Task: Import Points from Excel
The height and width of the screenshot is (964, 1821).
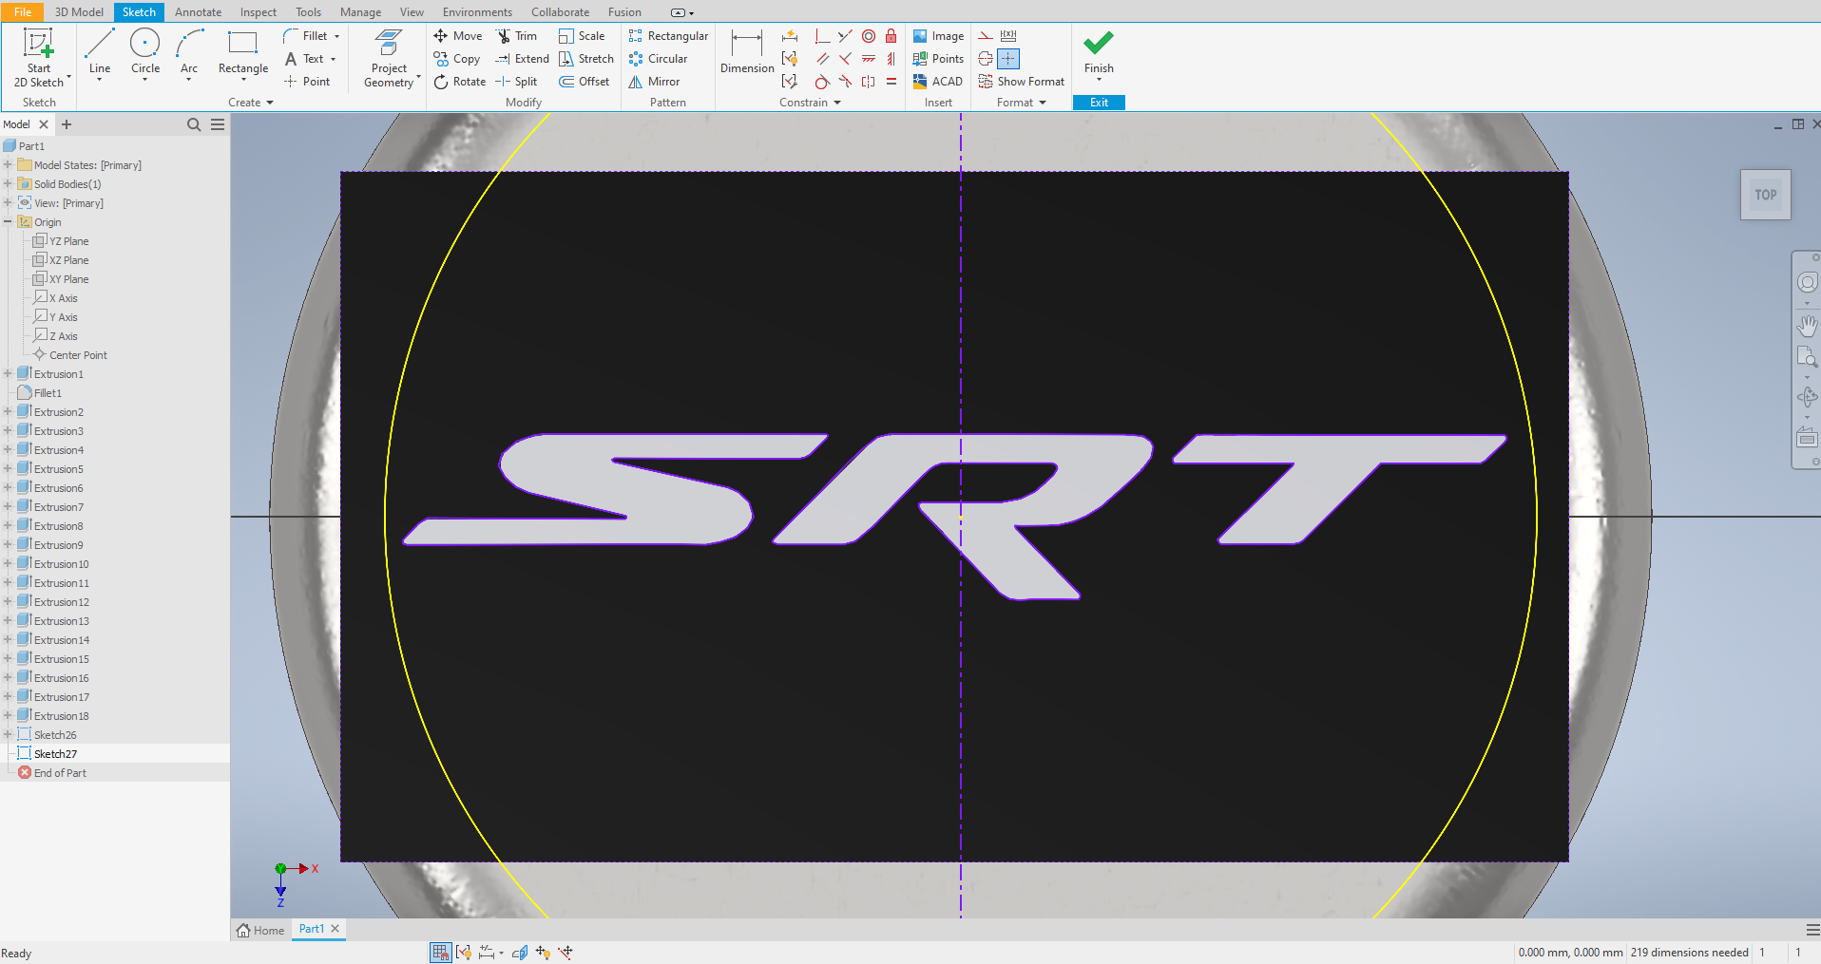Action: [938, 59]
